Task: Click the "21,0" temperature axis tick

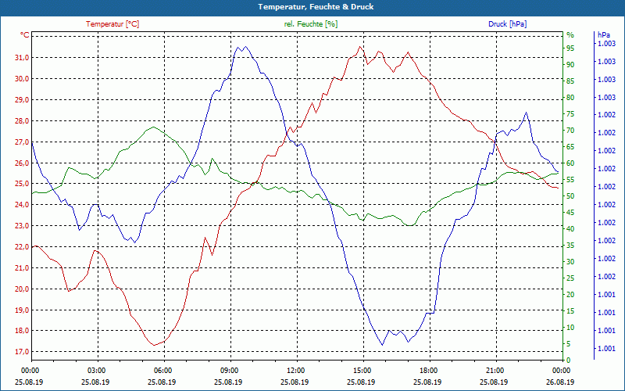Action: pos(22,268)
